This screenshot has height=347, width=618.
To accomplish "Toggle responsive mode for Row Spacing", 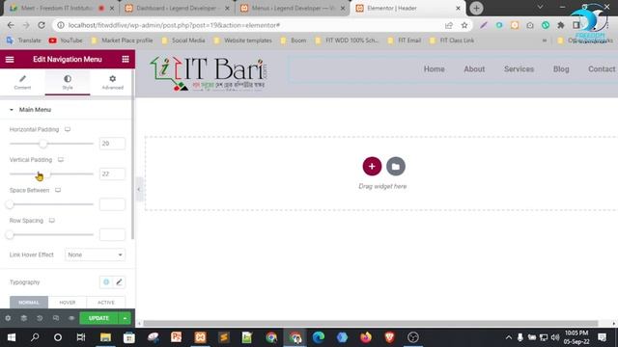I will [x=51, y=221].
